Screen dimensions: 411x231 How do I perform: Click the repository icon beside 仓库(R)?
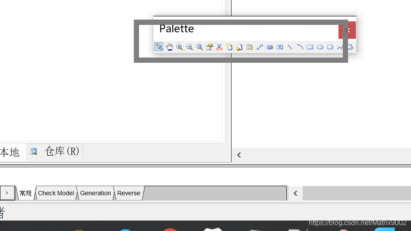(34, 151)
